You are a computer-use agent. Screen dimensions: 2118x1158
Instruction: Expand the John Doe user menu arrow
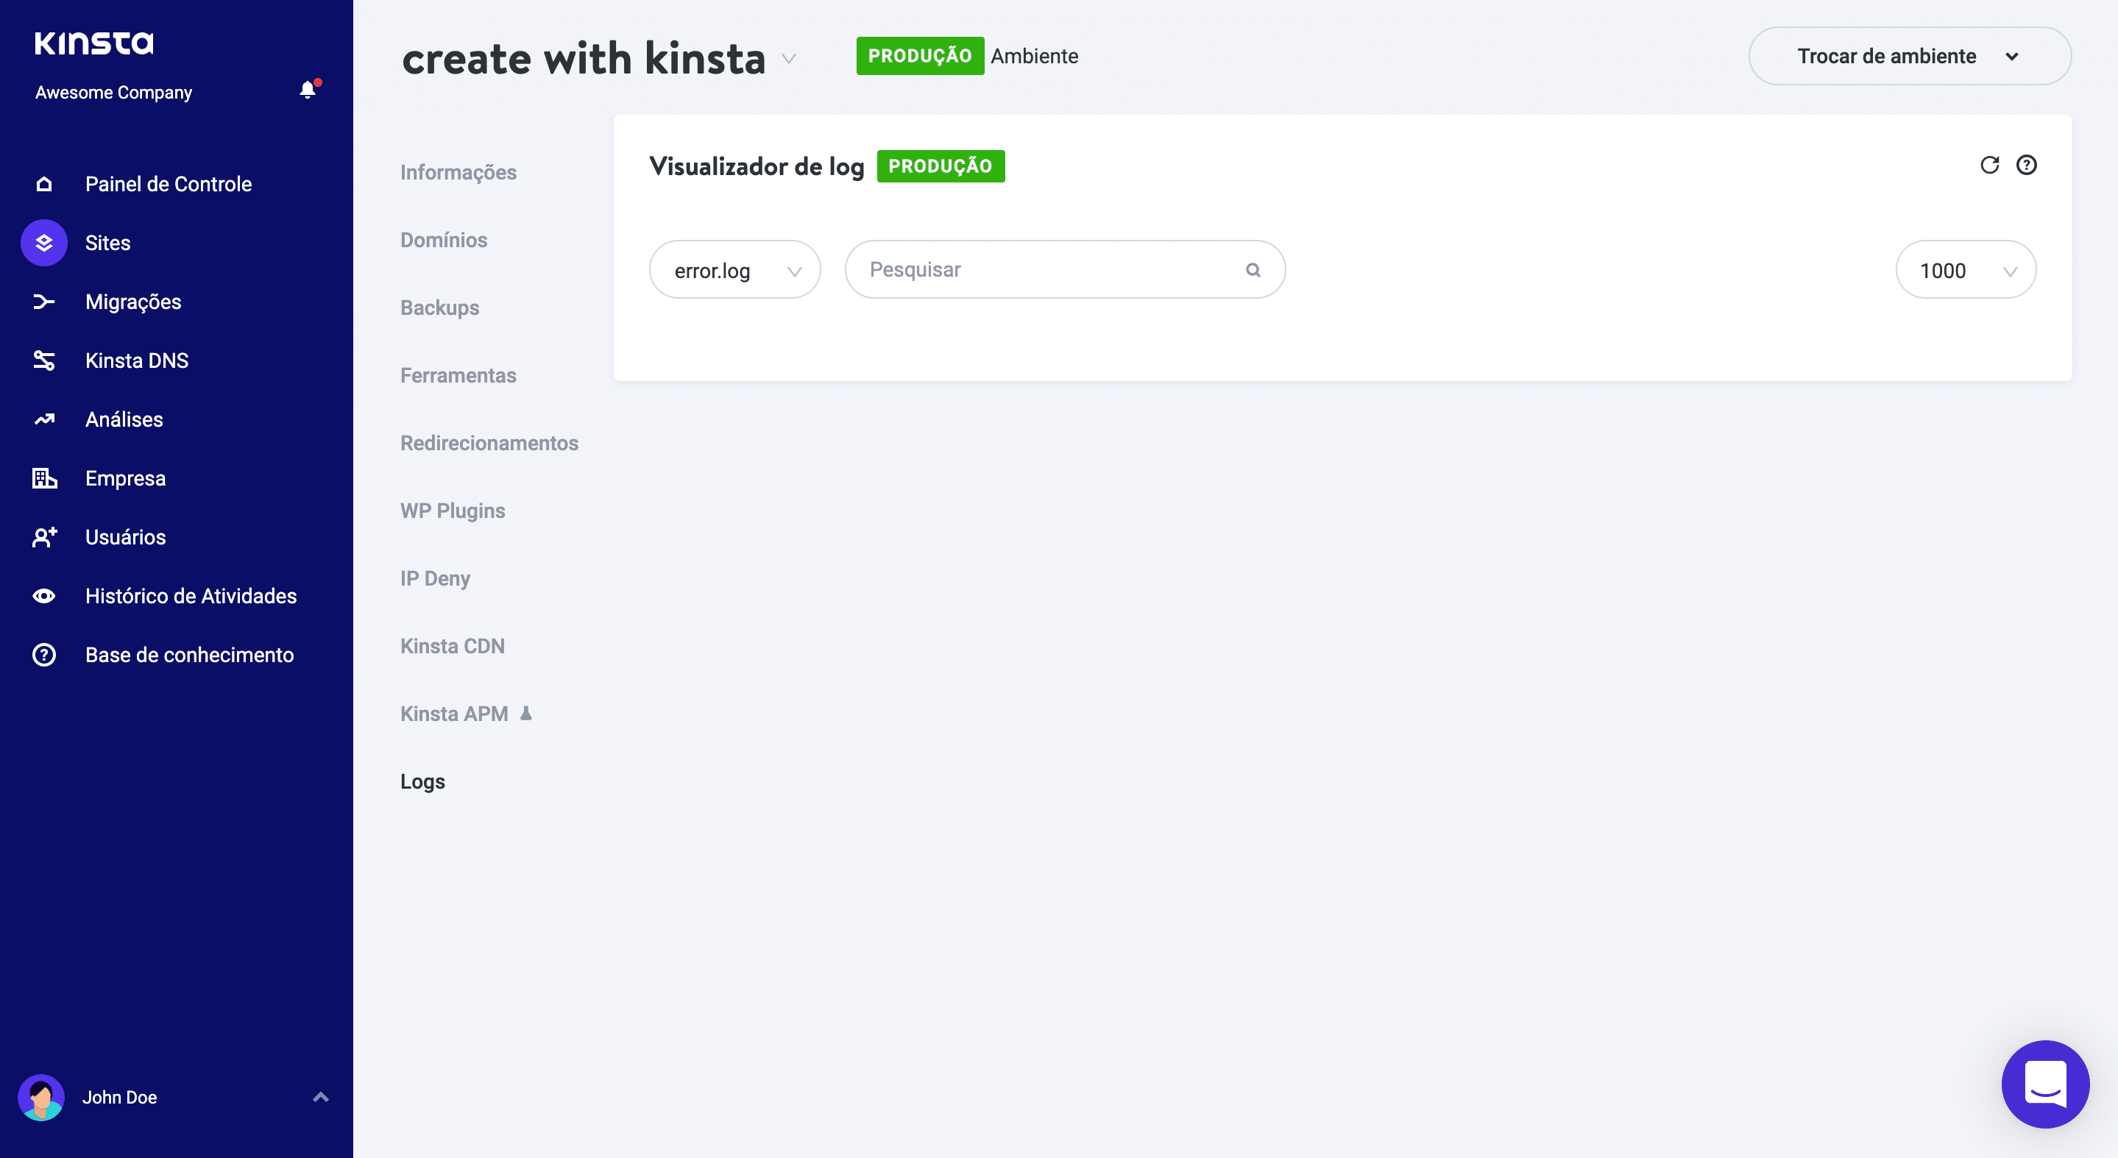pyautogui.click(x=321, y=1097)
